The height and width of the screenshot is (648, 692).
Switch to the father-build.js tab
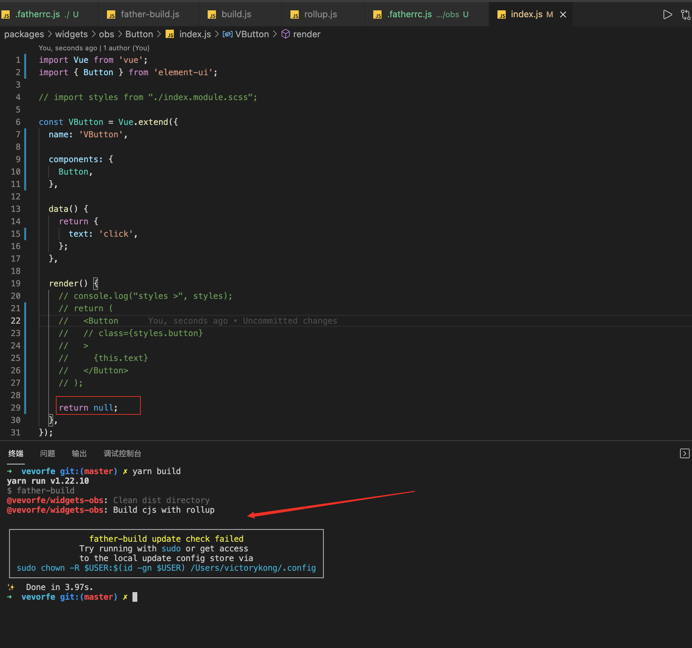click(x=150, y=14)
